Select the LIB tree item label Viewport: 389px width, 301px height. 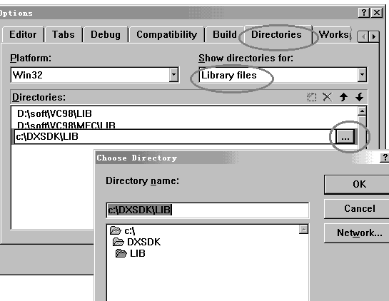pyautogui.click(x=138, y=253)
